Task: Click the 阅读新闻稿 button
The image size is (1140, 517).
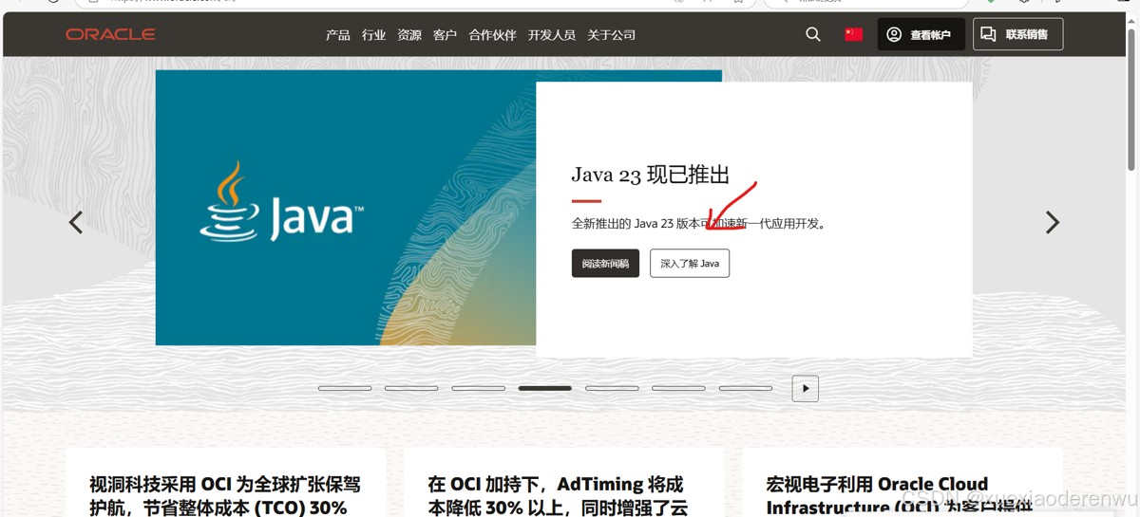Action: pos(605,264)
